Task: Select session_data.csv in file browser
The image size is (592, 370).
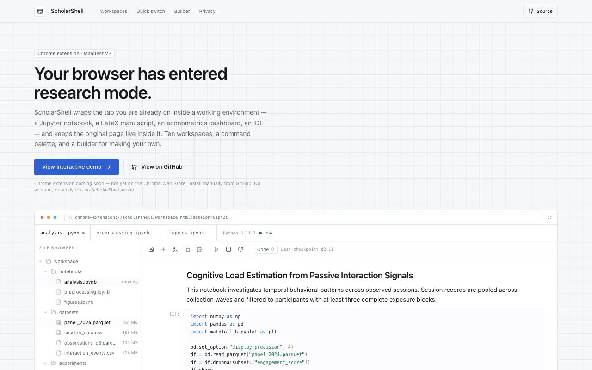Action: 88,333
